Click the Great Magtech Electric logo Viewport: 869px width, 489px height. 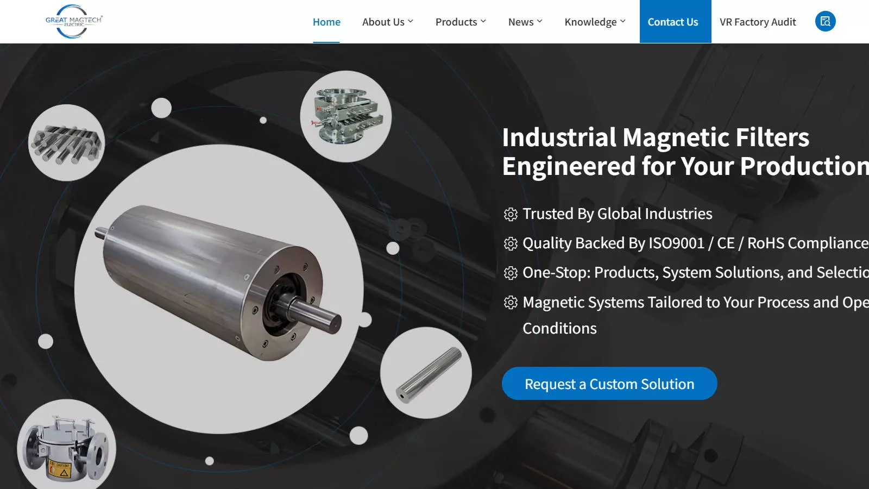[74, 21]
